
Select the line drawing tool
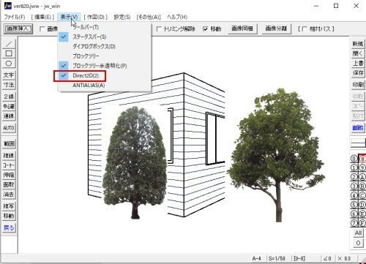click(9, 44)
